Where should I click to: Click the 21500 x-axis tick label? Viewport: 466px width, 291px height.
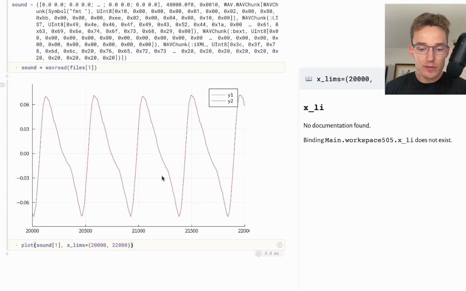pos(191,231)
